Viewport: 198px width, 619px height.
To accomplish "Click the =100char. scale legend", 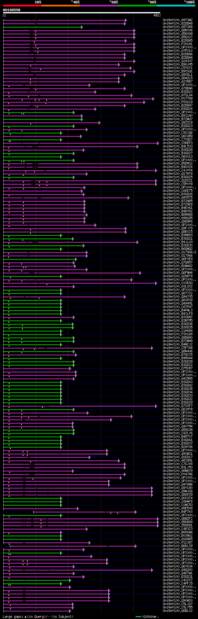I will [x=147, y=616].
